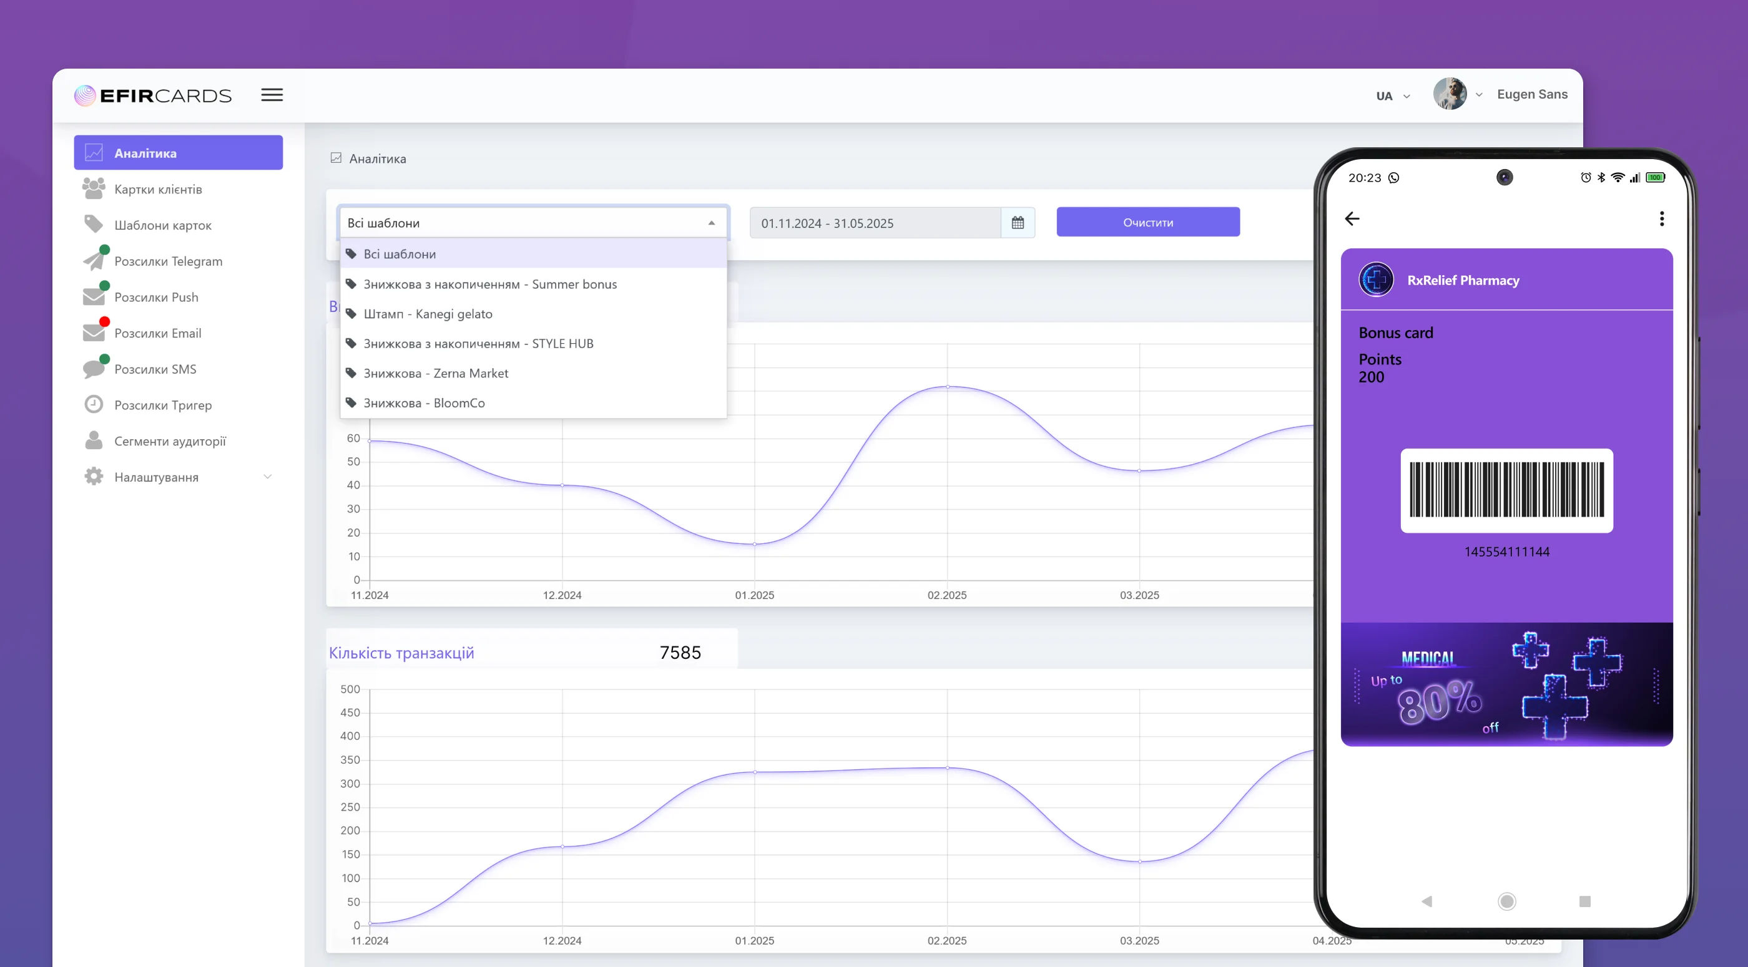Click the Очистити button
Viewport: 1748px width, 967px height.
point(1147,223)
